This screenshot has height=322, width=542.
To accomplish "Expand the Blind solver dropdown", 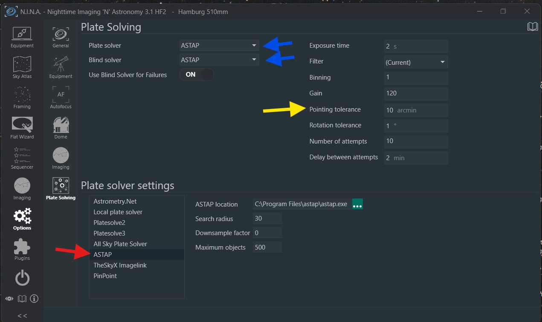I will pos(219,60).
